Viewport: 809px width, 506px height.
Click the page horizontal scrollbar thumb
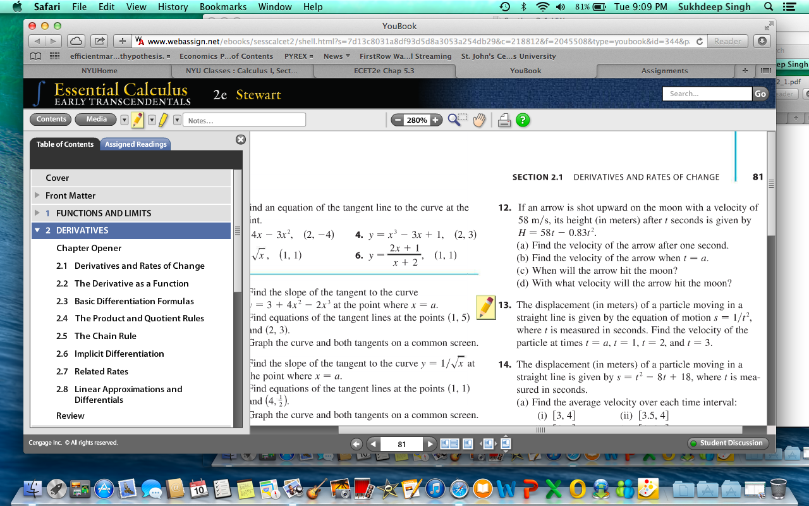coord(540,429)
